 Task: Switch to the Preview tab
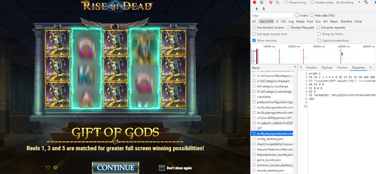(x=342, y=67)
